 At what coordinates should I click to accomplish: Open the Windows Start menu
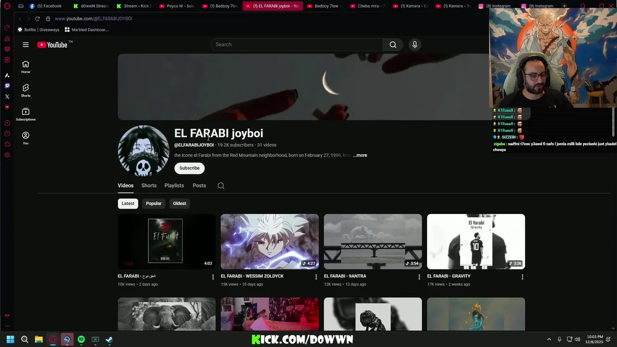click(x=10, y=339)
